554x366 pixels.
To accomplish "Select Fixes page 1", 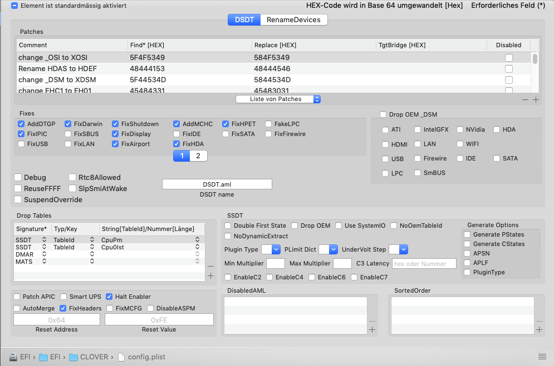I will click(x=182, y=156).
